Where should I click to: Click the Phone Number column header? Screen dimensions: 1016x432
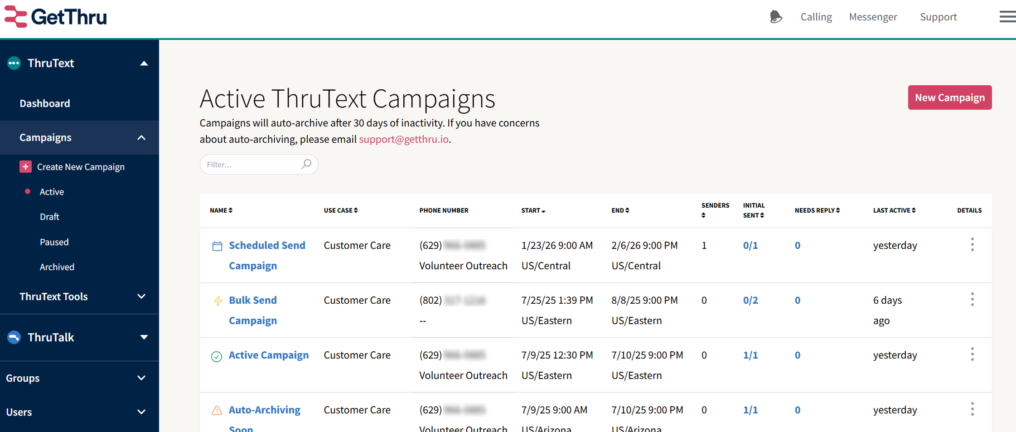click(444, 210)
